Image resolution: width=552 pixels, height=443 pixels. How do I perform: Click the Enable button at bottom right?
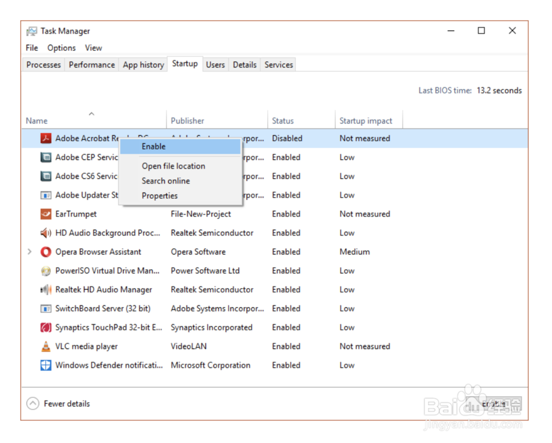click(493, 404)
